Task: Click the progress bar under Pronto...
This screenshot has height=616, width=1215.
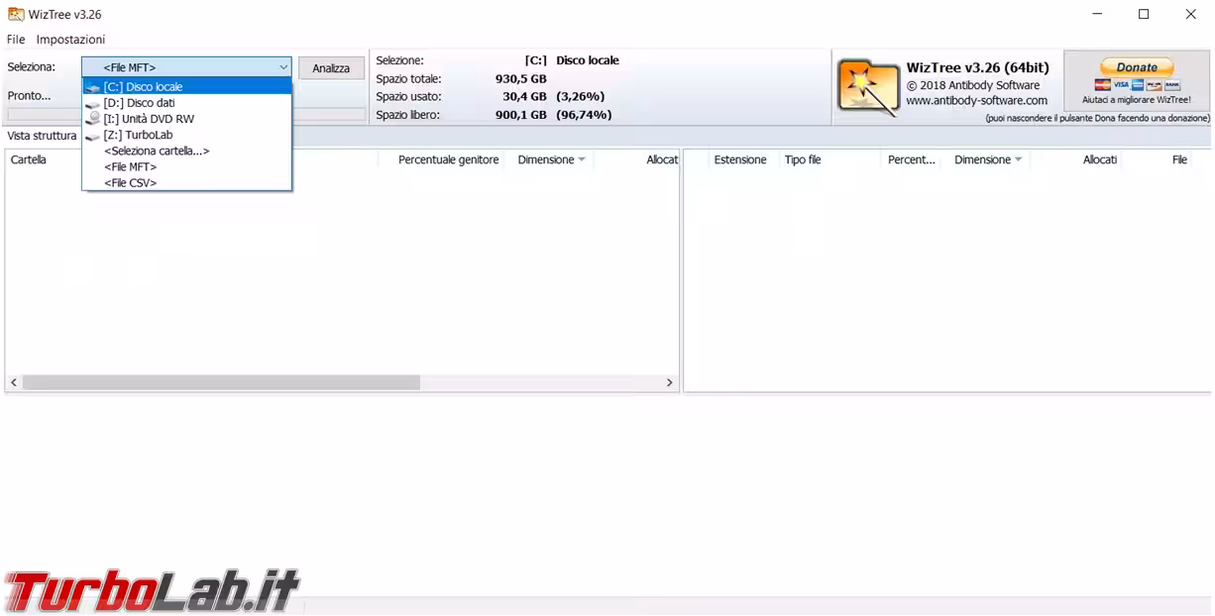Action: (x=186, y=114)
